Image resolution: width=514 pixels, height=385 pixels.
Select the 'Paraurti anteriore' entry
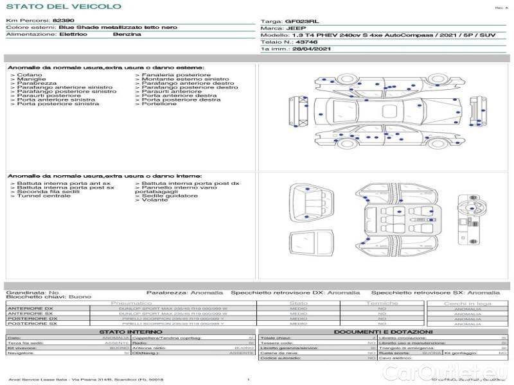pyautogui.click(x=172, y=92)
